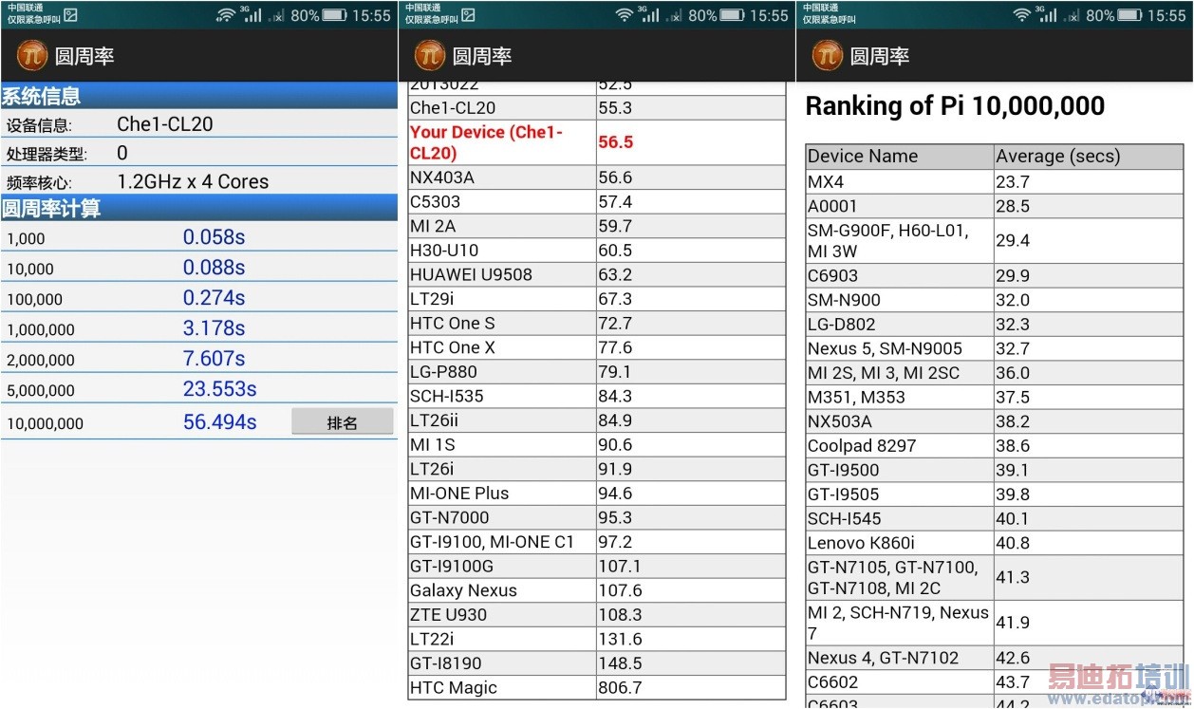1194x709 pixels.
Task: Select the 0.088s result for 10,000 digits
Action: pyautogui.click(x=214, y=268)
